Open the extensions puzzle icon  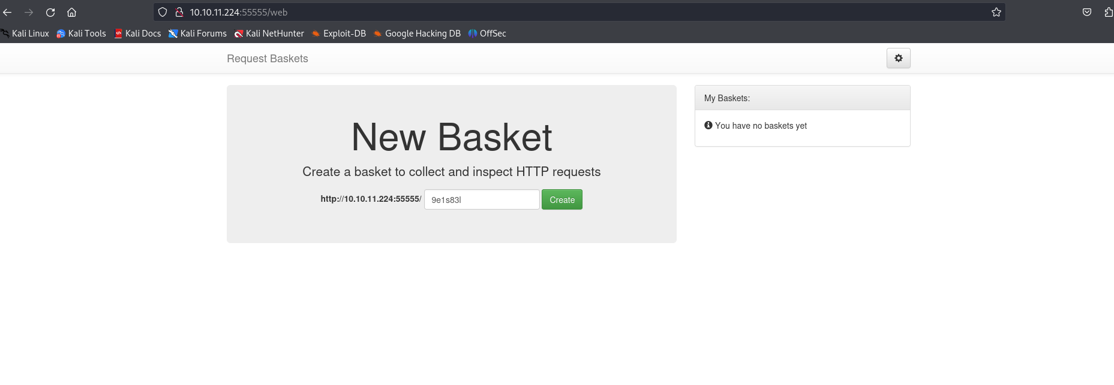pyautogui.click(x=1109, y=12)
